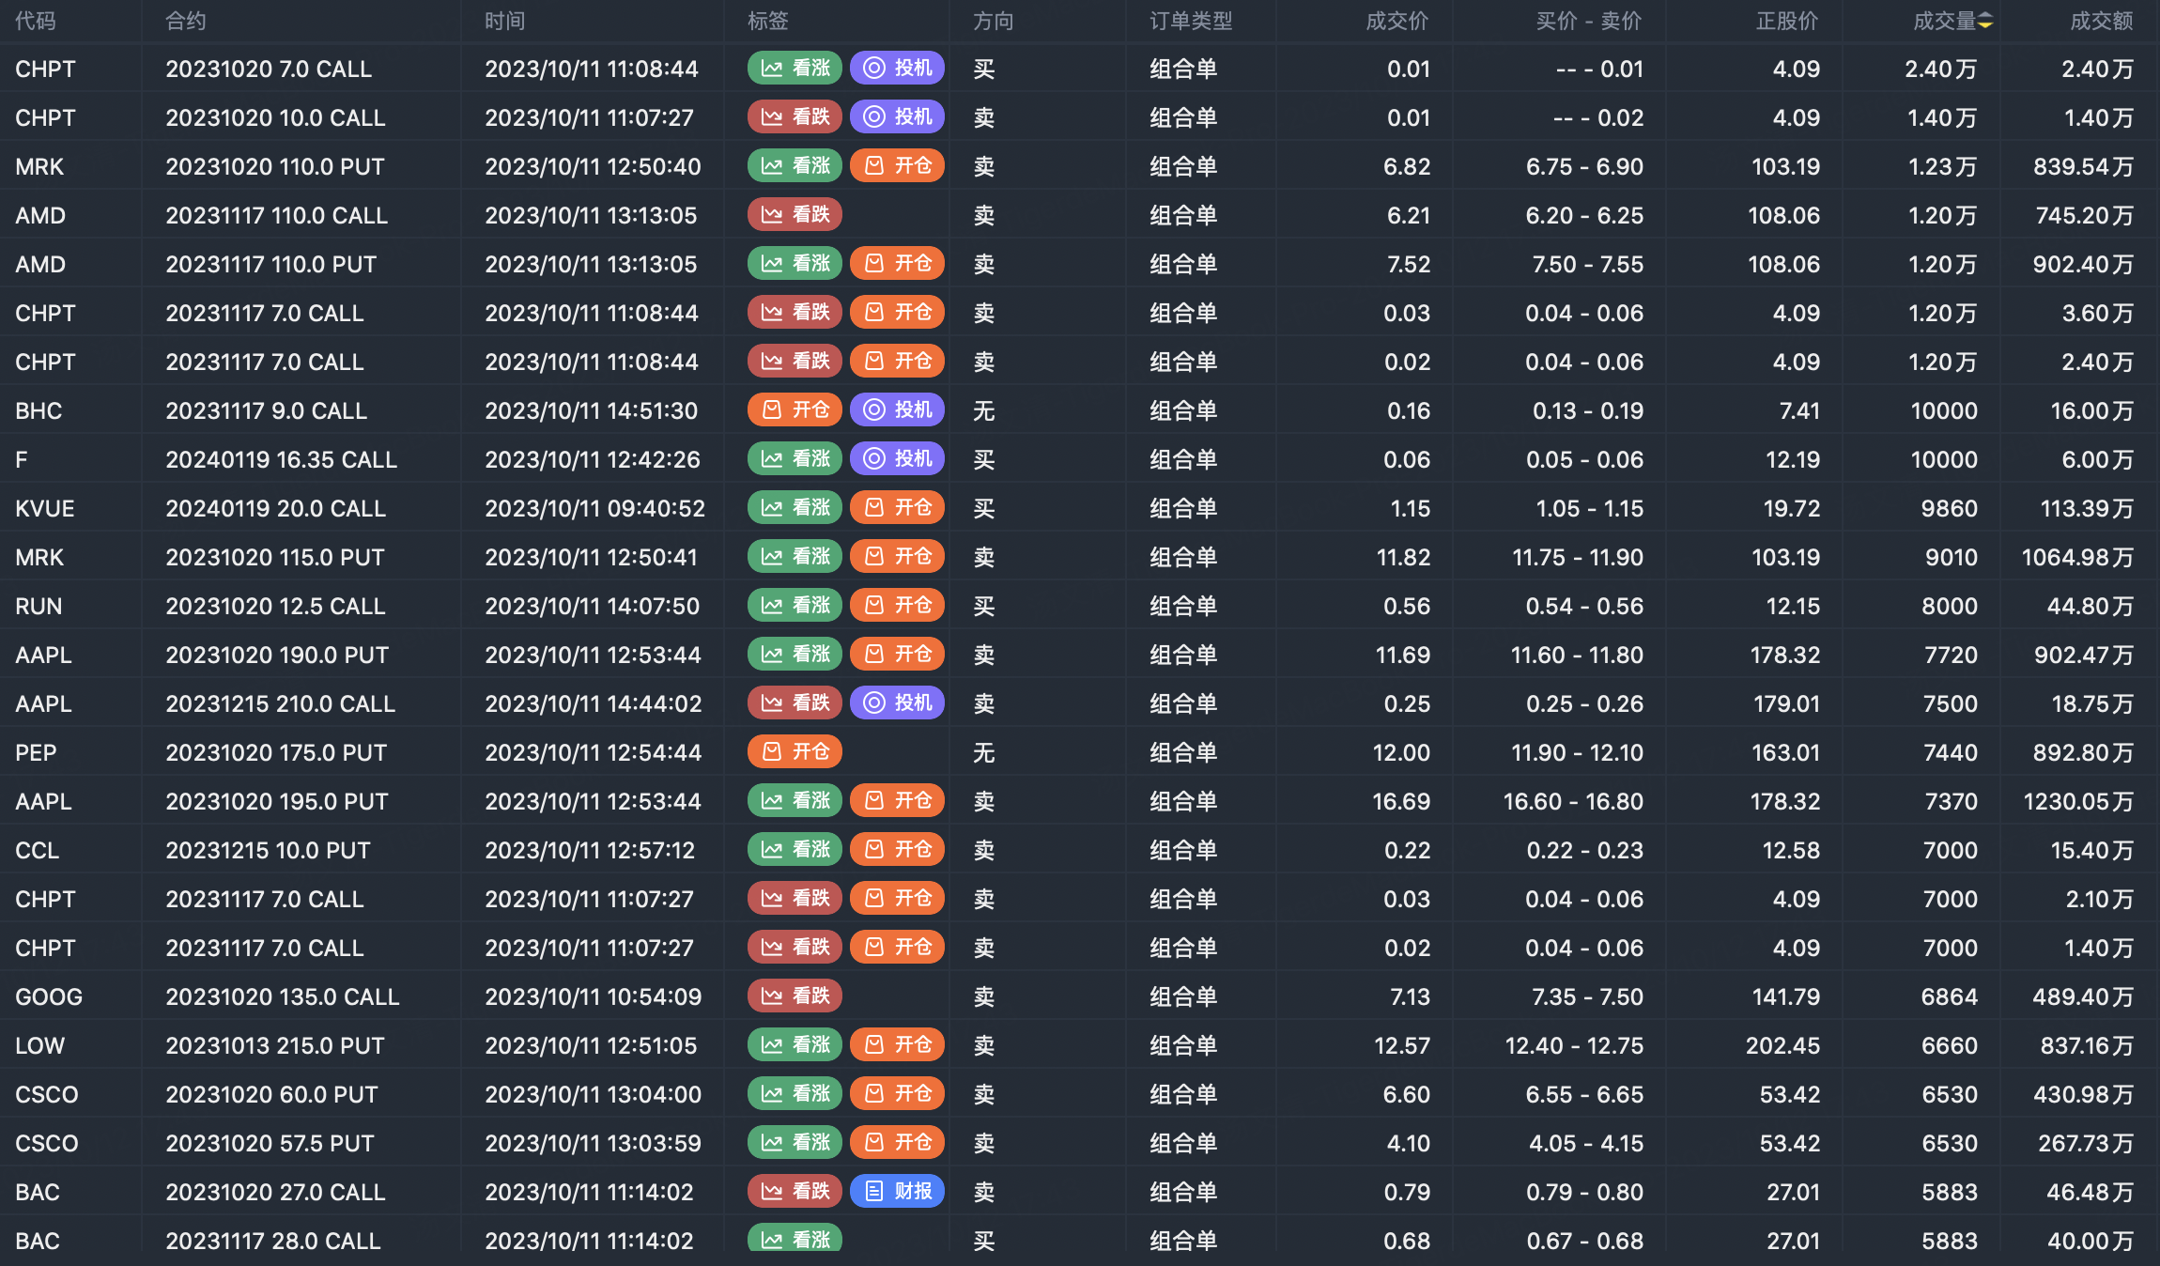
Task: Click the 12.40 - 12.75 bid-ask cell
Action: (x=1575, y=1045)
